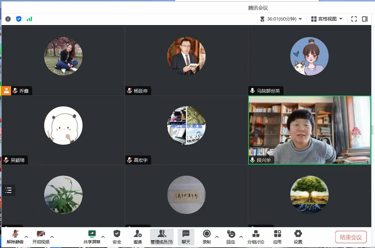Open the 应用 apps panel

(x=277, y=237)
